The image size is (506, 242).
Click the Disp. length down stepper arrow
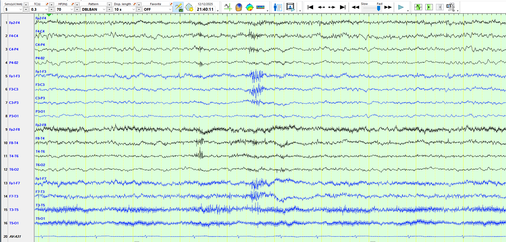[139, 10]
